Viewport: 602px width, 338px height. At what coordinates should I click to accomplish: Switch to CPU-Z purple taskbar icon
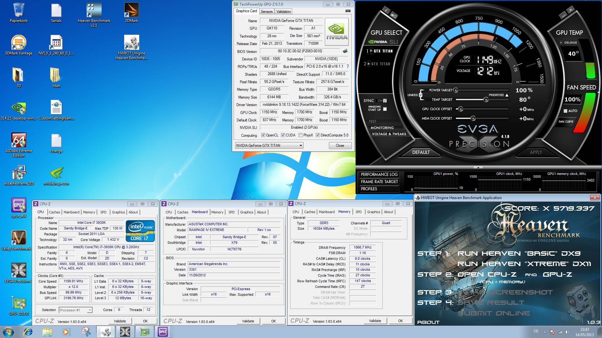point(163,331)
